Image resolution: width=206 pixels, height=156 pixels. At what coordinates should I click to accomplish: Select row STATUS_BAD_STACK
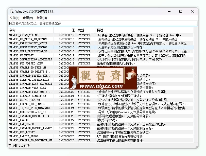point(101,124)
